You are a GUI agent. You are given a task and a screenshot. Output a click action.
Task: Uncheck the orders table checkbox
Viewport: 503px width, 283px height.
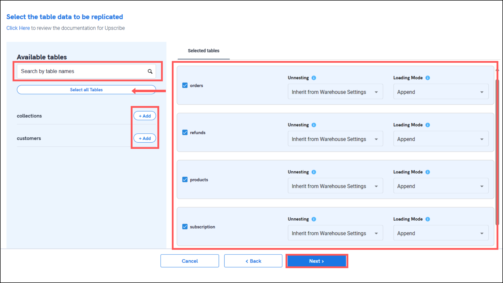[185, 85]
